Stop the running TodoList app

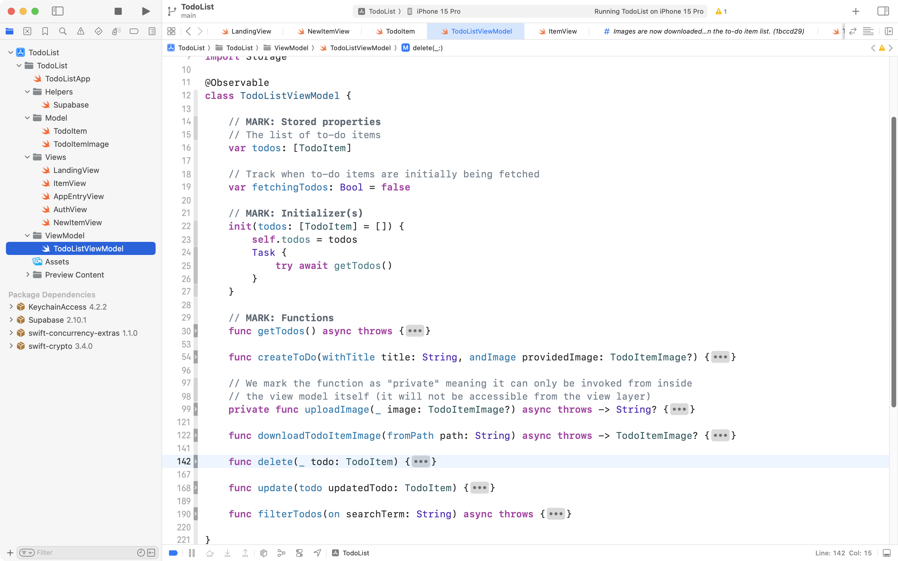tap(118, 11)
